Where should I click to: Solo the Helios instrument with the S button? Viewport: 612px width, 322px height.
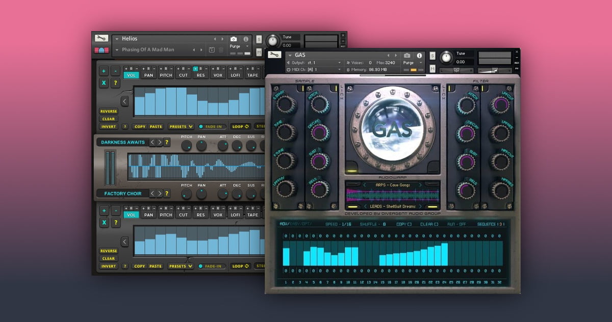click(259, 39)
